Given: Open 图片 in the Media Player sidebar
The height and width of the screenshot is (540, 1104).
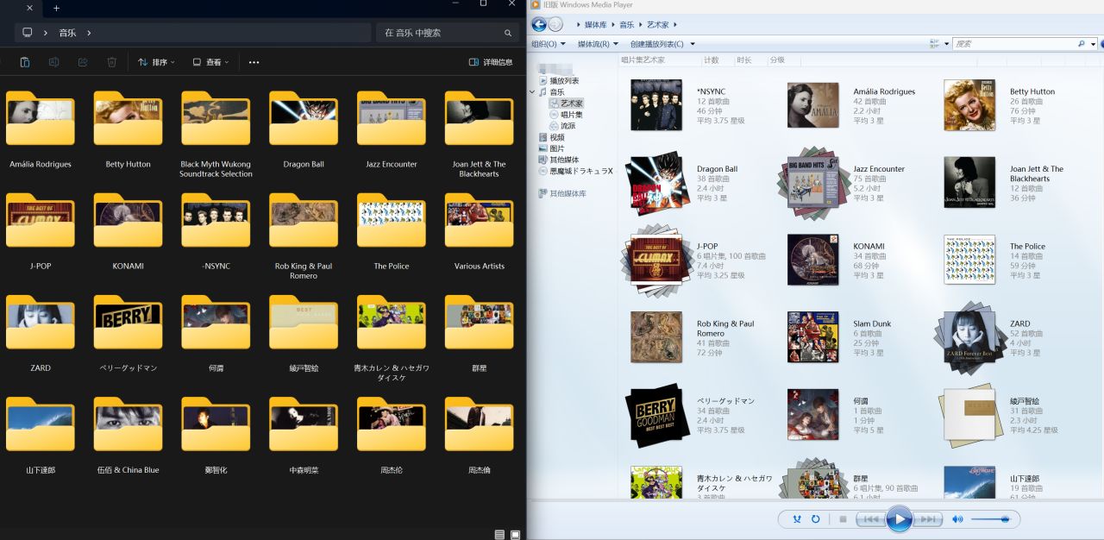Looking at the screenshot, I should click(x=551, y=148).
